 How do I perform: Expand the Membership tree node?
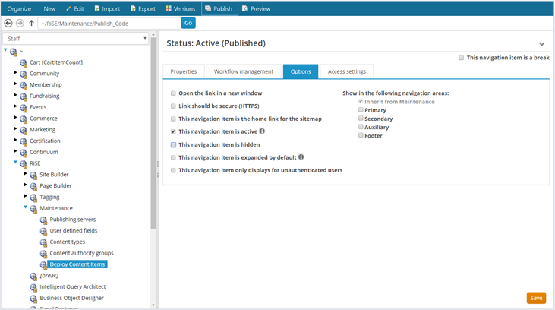(x=15, y=84)
